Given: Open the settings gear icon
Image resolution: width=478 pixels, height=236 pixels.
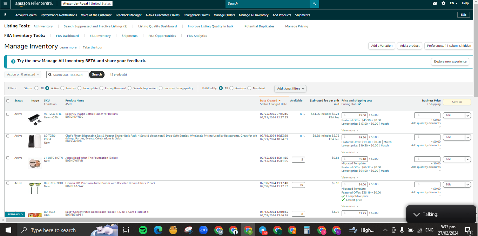Looking at the screenshot, I should [x=444, y=3].
